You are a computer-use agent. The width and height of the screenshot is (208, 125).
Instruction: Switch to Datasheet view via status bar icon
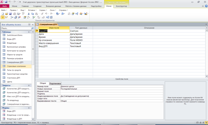point(197,123)
